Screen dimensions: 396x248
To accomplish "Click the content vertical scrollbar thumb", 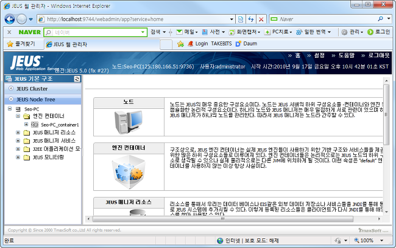I will [x=386, y=115].
